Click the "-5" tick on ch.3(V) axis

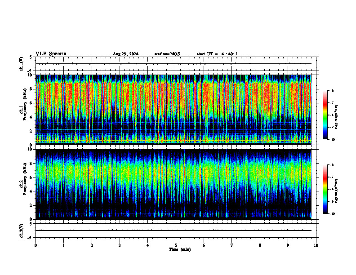[30, 238]
